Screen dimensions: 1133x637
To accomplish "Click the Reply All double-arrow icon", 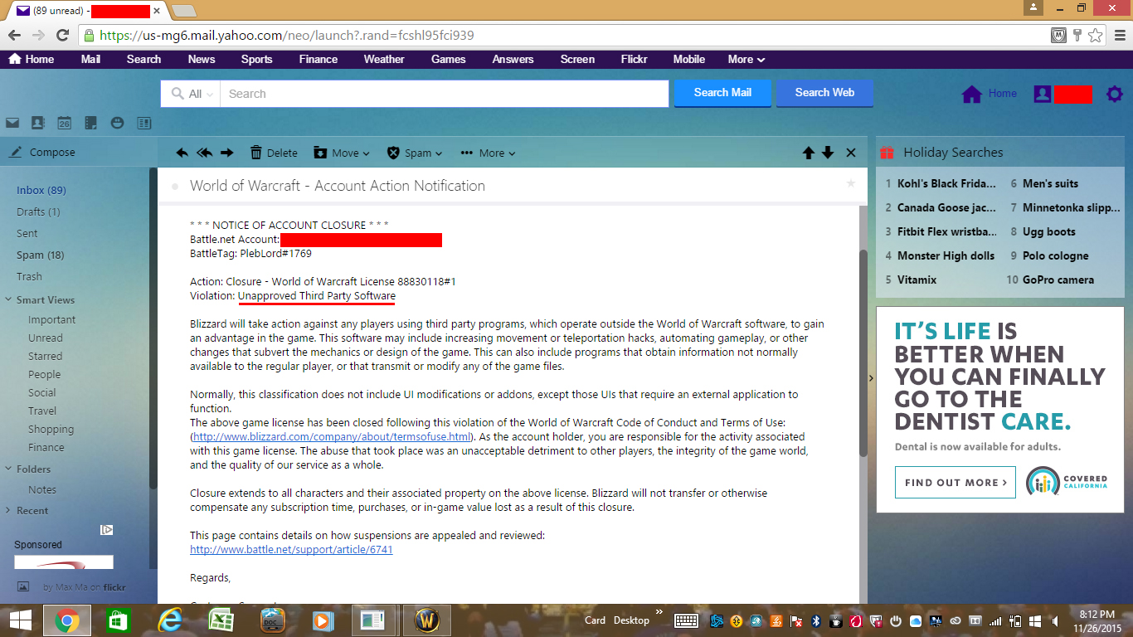I will (x=204, y=153).
